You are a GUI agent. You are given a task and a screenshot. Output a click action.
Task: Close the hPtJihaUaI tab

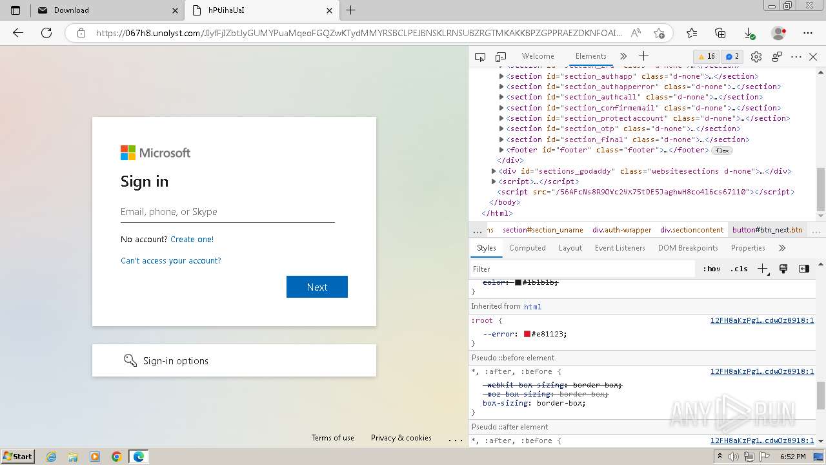coord(330,10)
